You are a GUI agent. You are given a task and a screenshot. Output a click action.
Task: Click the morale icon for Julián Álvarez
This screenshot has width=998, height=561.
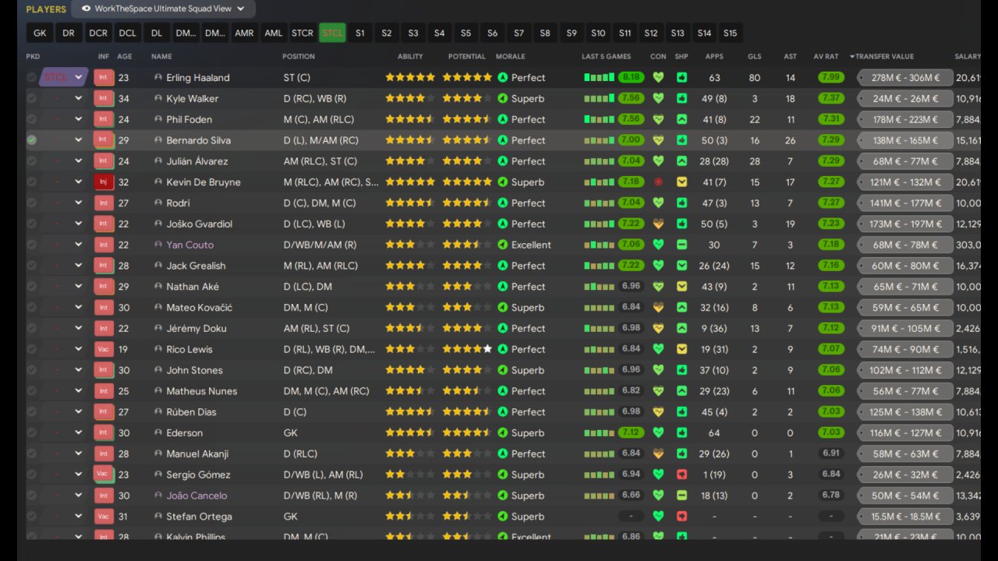click(503, 161)
